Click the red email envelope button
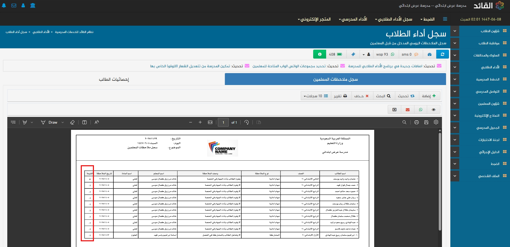The width and height of the screenshot is (510, 247). pyautogui.click(x=408, y=110)
